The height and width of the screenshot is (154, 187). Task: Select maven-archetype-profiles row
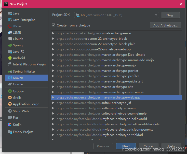116,76
